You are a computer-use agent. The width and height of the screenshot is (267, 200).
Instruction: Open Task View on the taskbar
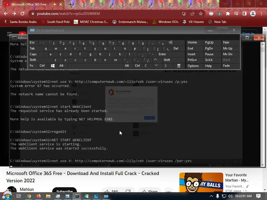click(x=19, y=196)
